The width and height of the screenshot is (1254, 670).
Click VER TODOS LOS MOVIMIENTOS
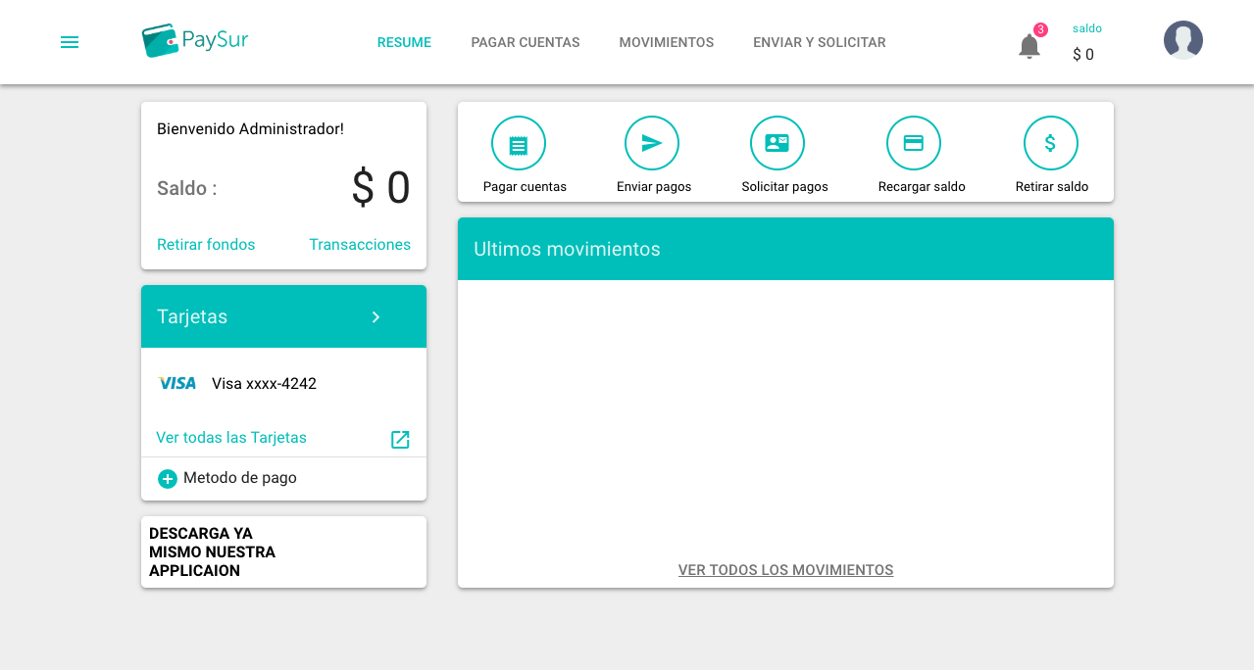click(x=784, y=569)
